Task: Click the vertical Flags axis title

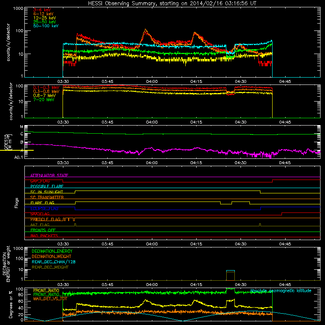Action: pos(17,203)
